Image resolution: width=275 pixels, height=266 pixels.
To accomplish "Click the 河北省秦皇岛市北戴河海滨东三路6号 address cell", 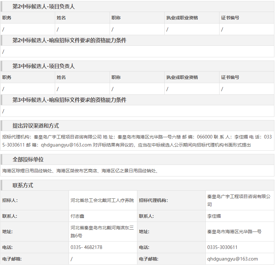I will click(x=102, y=232).
